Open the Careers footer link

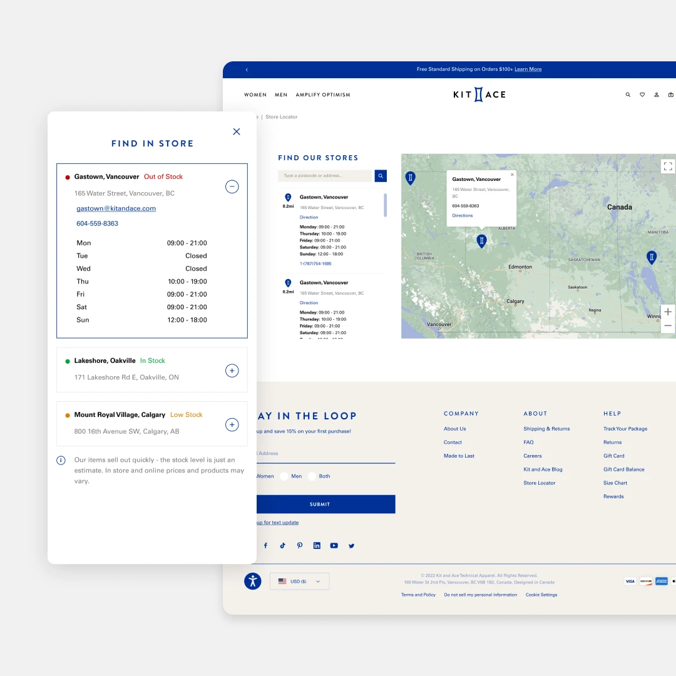(x=533, y=456)
